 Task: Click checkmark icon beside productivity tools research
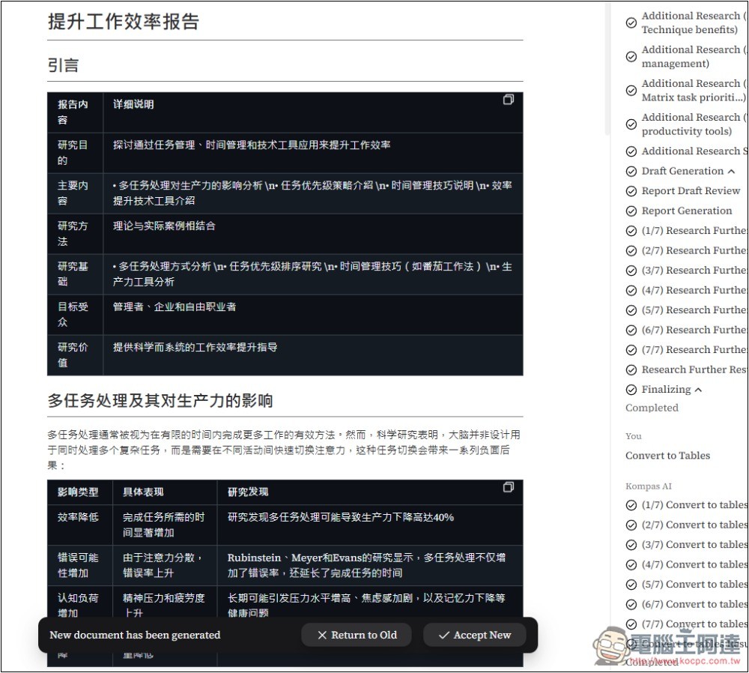pyautogui.click(x=631, y=124)
